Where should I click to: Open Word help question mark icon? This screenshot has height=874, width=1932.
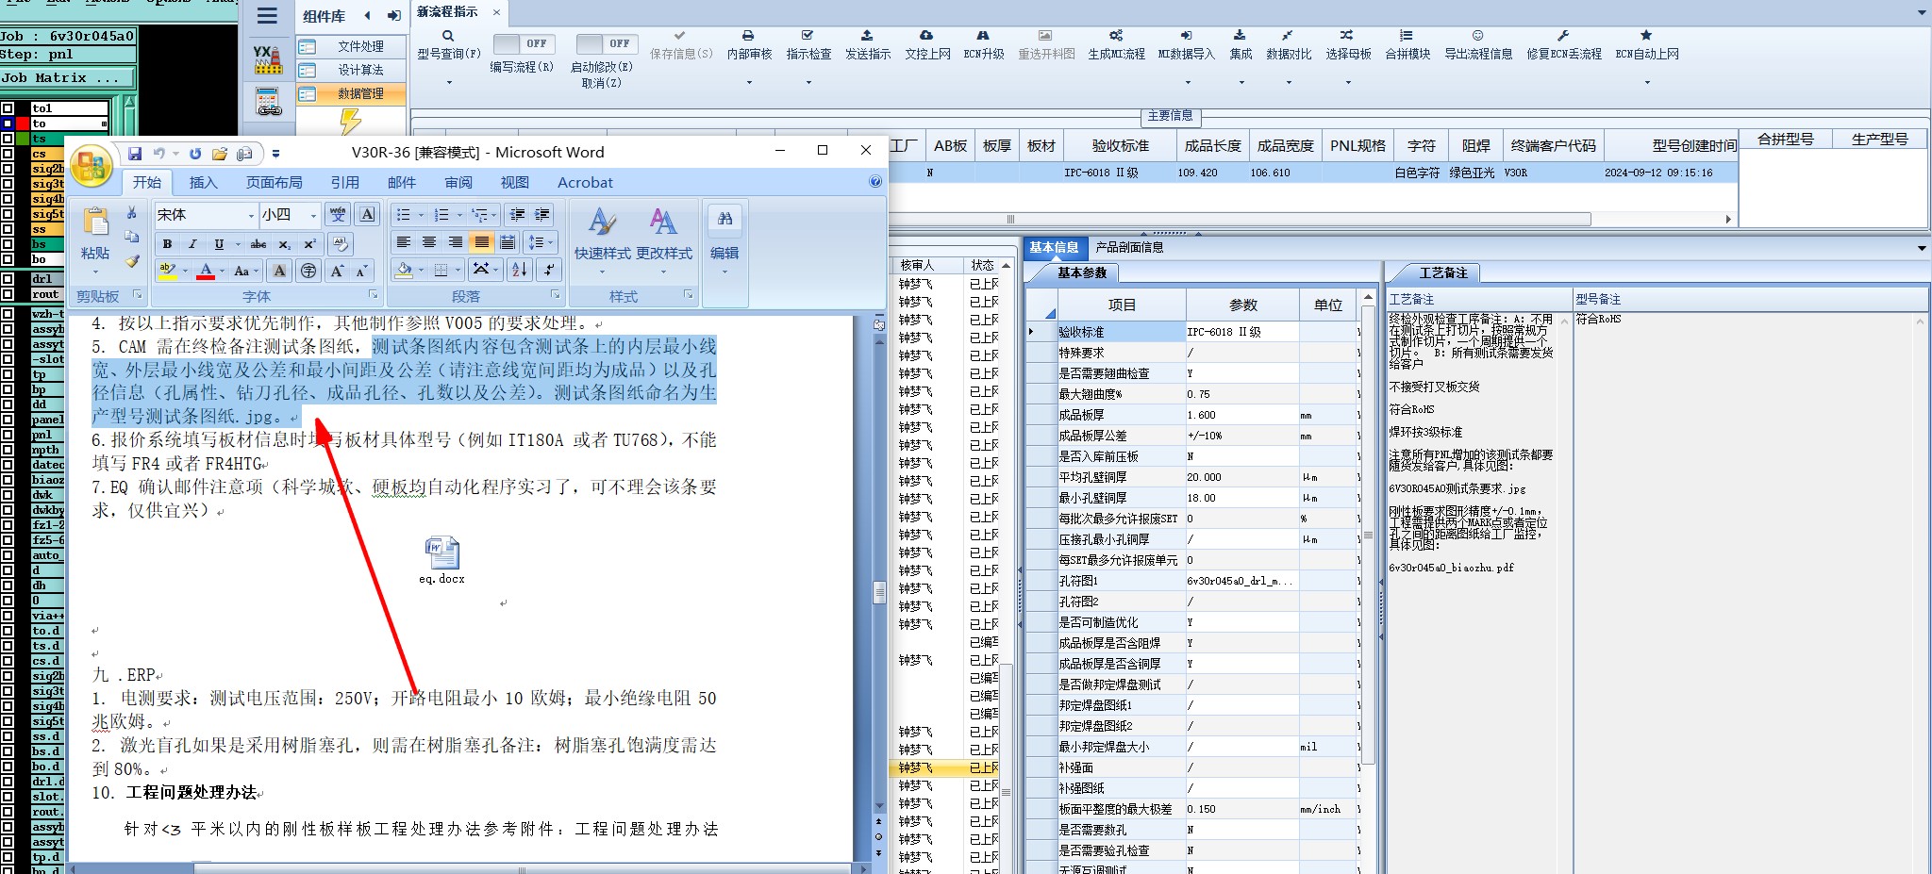click(x=875, y=182)
